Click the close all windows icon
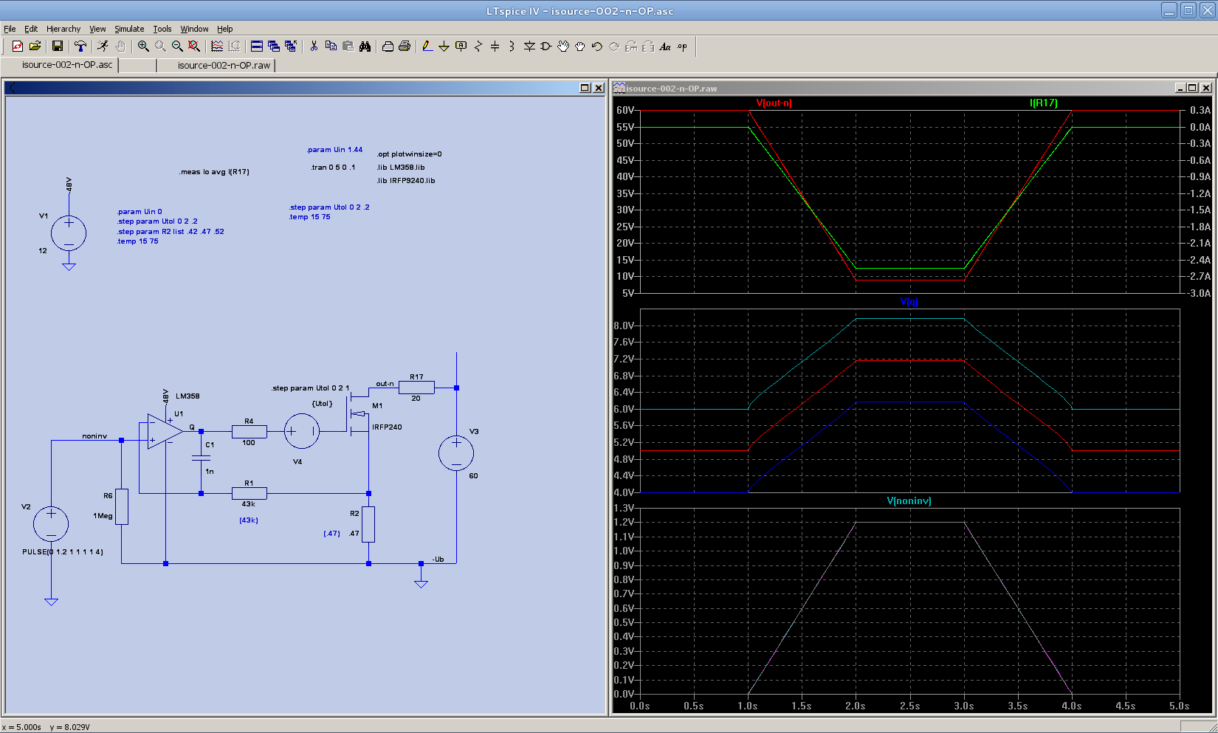The image size is (1218, 733). pyautogui.click(x=291, y=46)
